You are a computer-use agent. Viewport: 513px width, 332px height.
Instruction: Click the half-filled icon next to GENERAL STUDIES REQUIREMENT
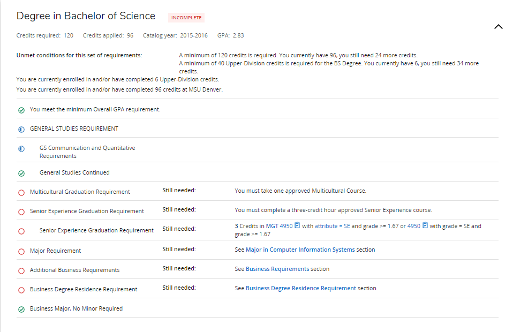21,130
